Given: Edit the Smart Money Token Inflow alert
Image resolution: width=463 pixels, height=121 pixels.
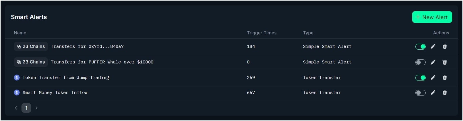Looking at the screenshot, I should pos(433,93).
